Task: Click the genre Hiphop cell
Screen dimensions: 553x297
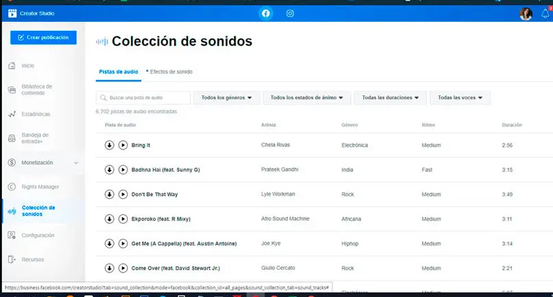Action: click(x=350, y=243)
